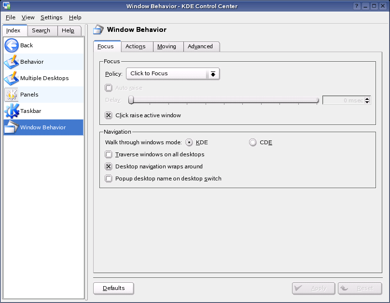Enable the Auto raise checkbox
390x303 pixels.
tap(109, 88)
